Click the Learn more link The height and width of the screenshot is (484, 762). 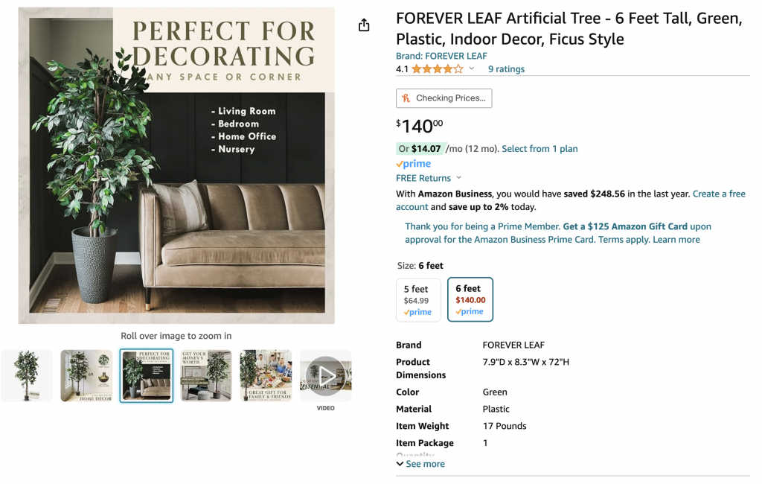(676, 240)
